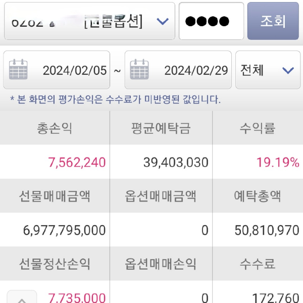Select the 6,977,795,000 futures trade amount
This screenshot has width=303, height=303.
(x=65, y=230)
